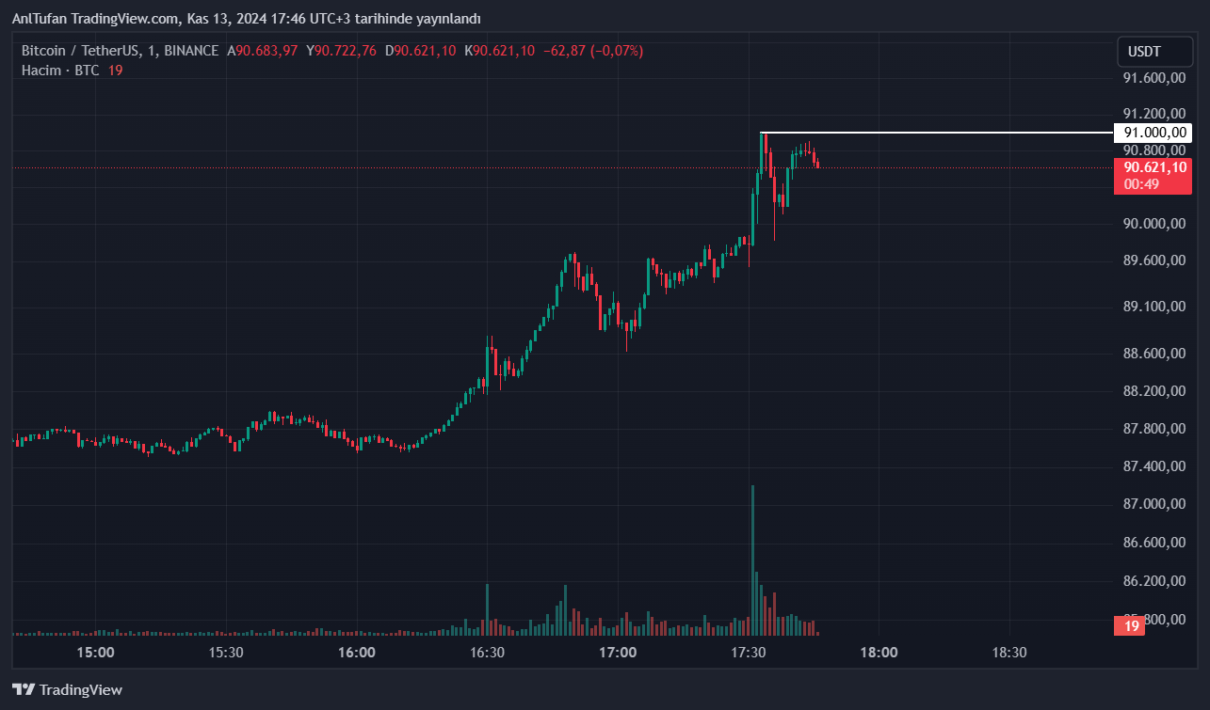The image size is (1210, 710).
Task: Select the 16:00 mark on the time axis
Action: 356,653
